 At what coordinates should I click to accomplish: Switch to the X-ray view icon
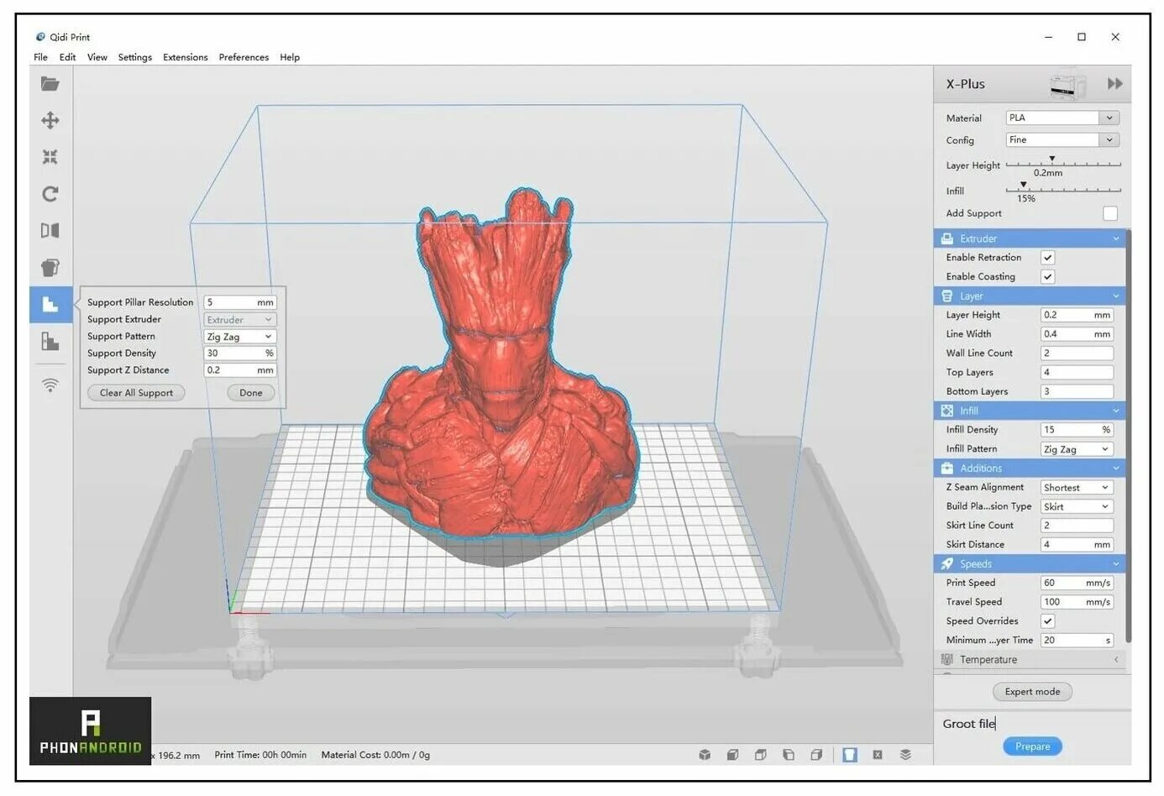click(878, 755)
